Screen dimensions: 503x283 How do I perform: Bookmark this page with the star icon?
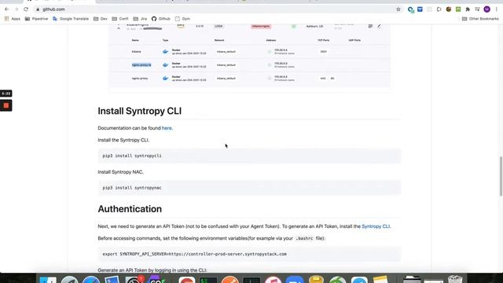click(398, 9)
